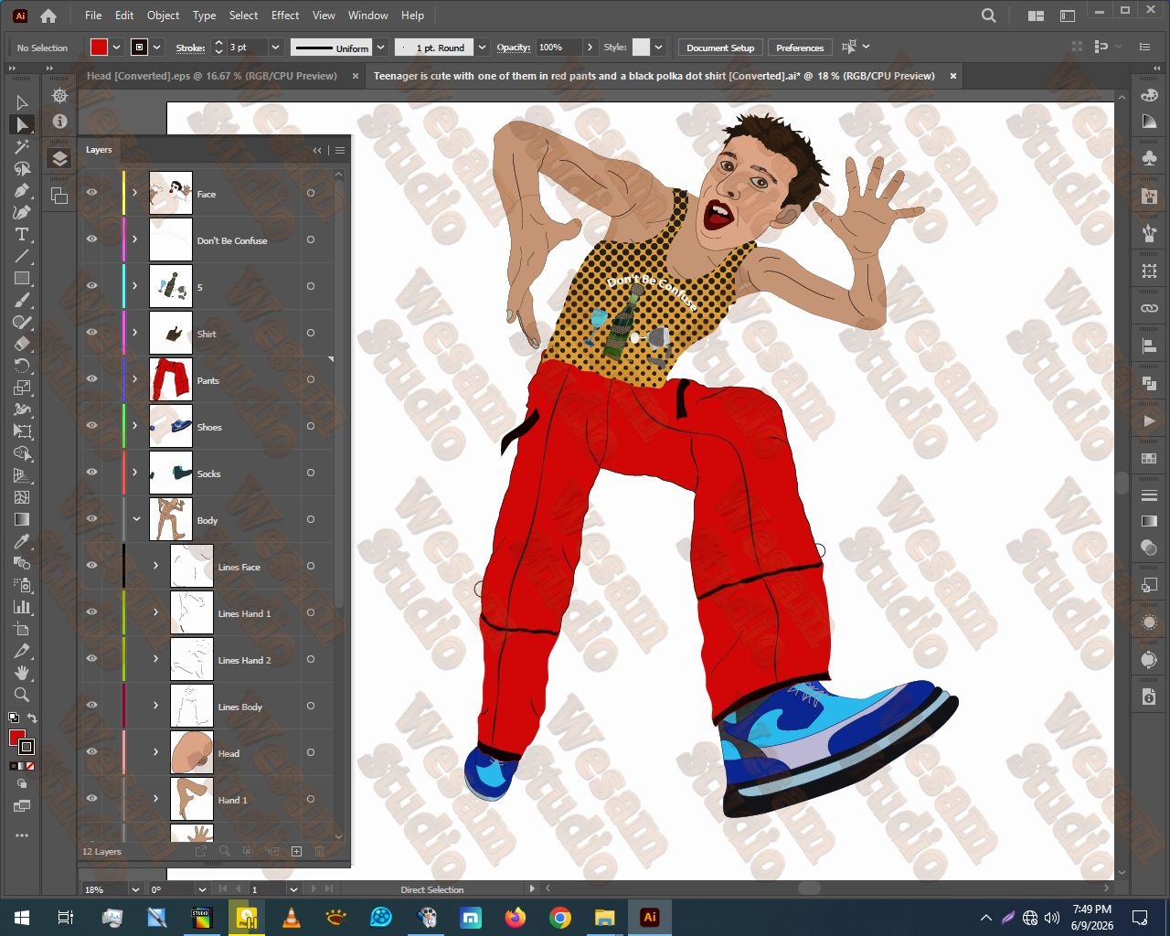Select the Zoom tool
Screen dimensions: 1170x936
click(x=22, y=695)
